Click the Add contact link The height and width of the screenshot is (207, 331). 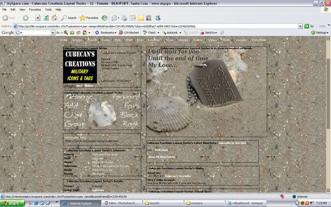[71, 106]
